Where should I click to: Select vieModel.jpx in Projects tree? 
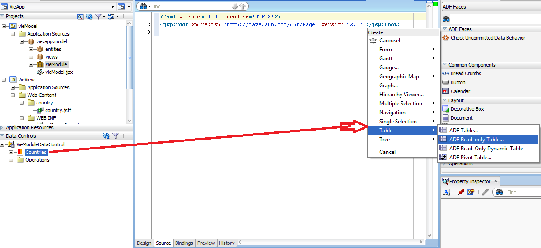(59, 72)
